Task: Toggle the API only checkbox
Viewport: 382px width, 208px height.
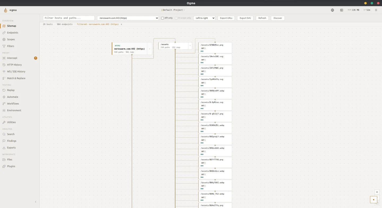Action: (162, 18)
